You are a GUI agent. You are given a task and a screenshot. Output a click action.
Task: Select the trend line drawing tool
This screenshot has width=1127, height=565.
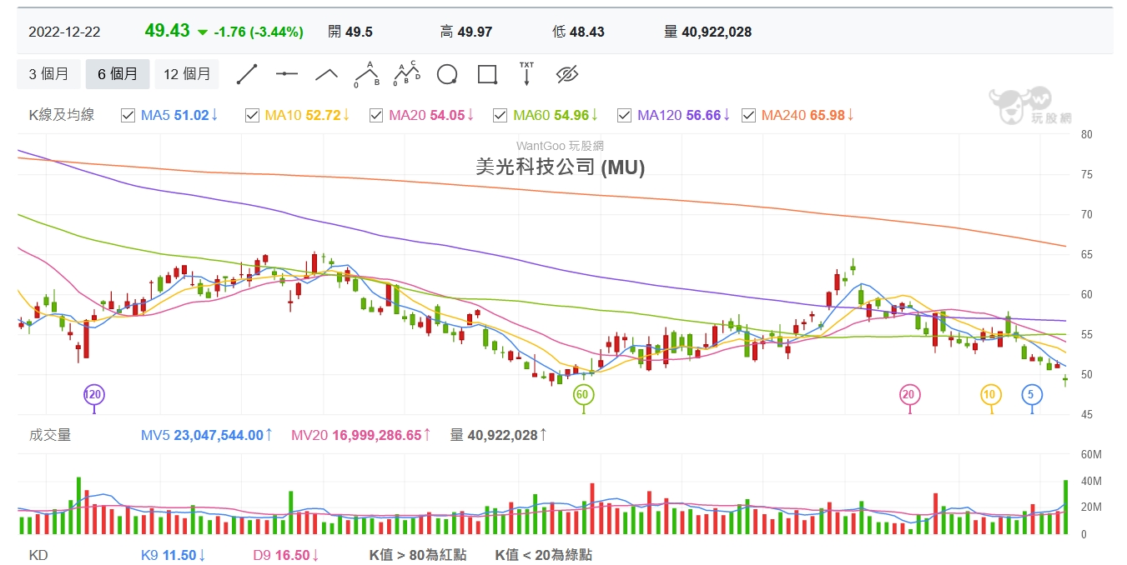[x=247, y=74]
